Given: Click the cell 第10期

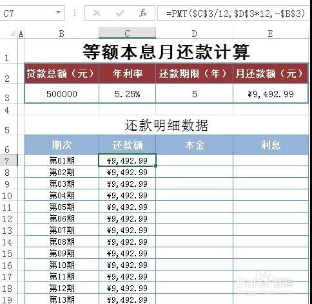Looking at the screenshot, I should coord(62,265).
